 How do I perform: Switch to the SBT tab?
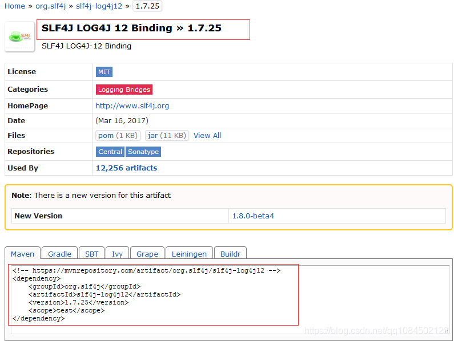tap(91, 254)
